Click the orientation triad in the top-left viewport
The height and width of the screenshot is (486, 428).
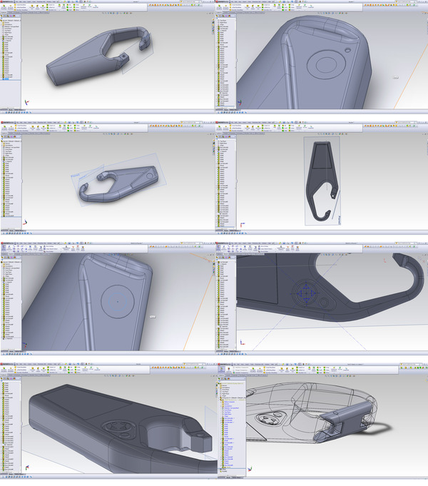26,103
